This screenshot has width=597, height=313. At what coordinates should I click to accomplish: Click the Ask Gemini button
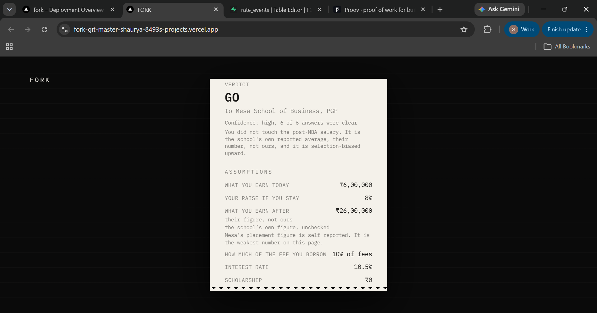pos(499,9)
